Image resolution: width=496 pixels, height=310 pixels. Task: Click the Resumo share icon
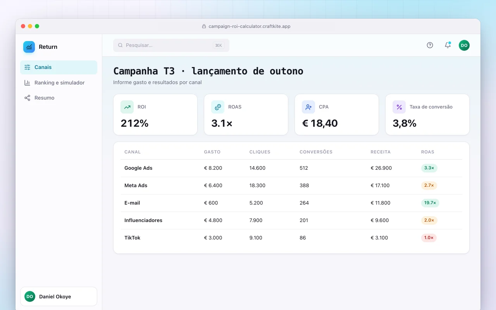pos(27,98)
